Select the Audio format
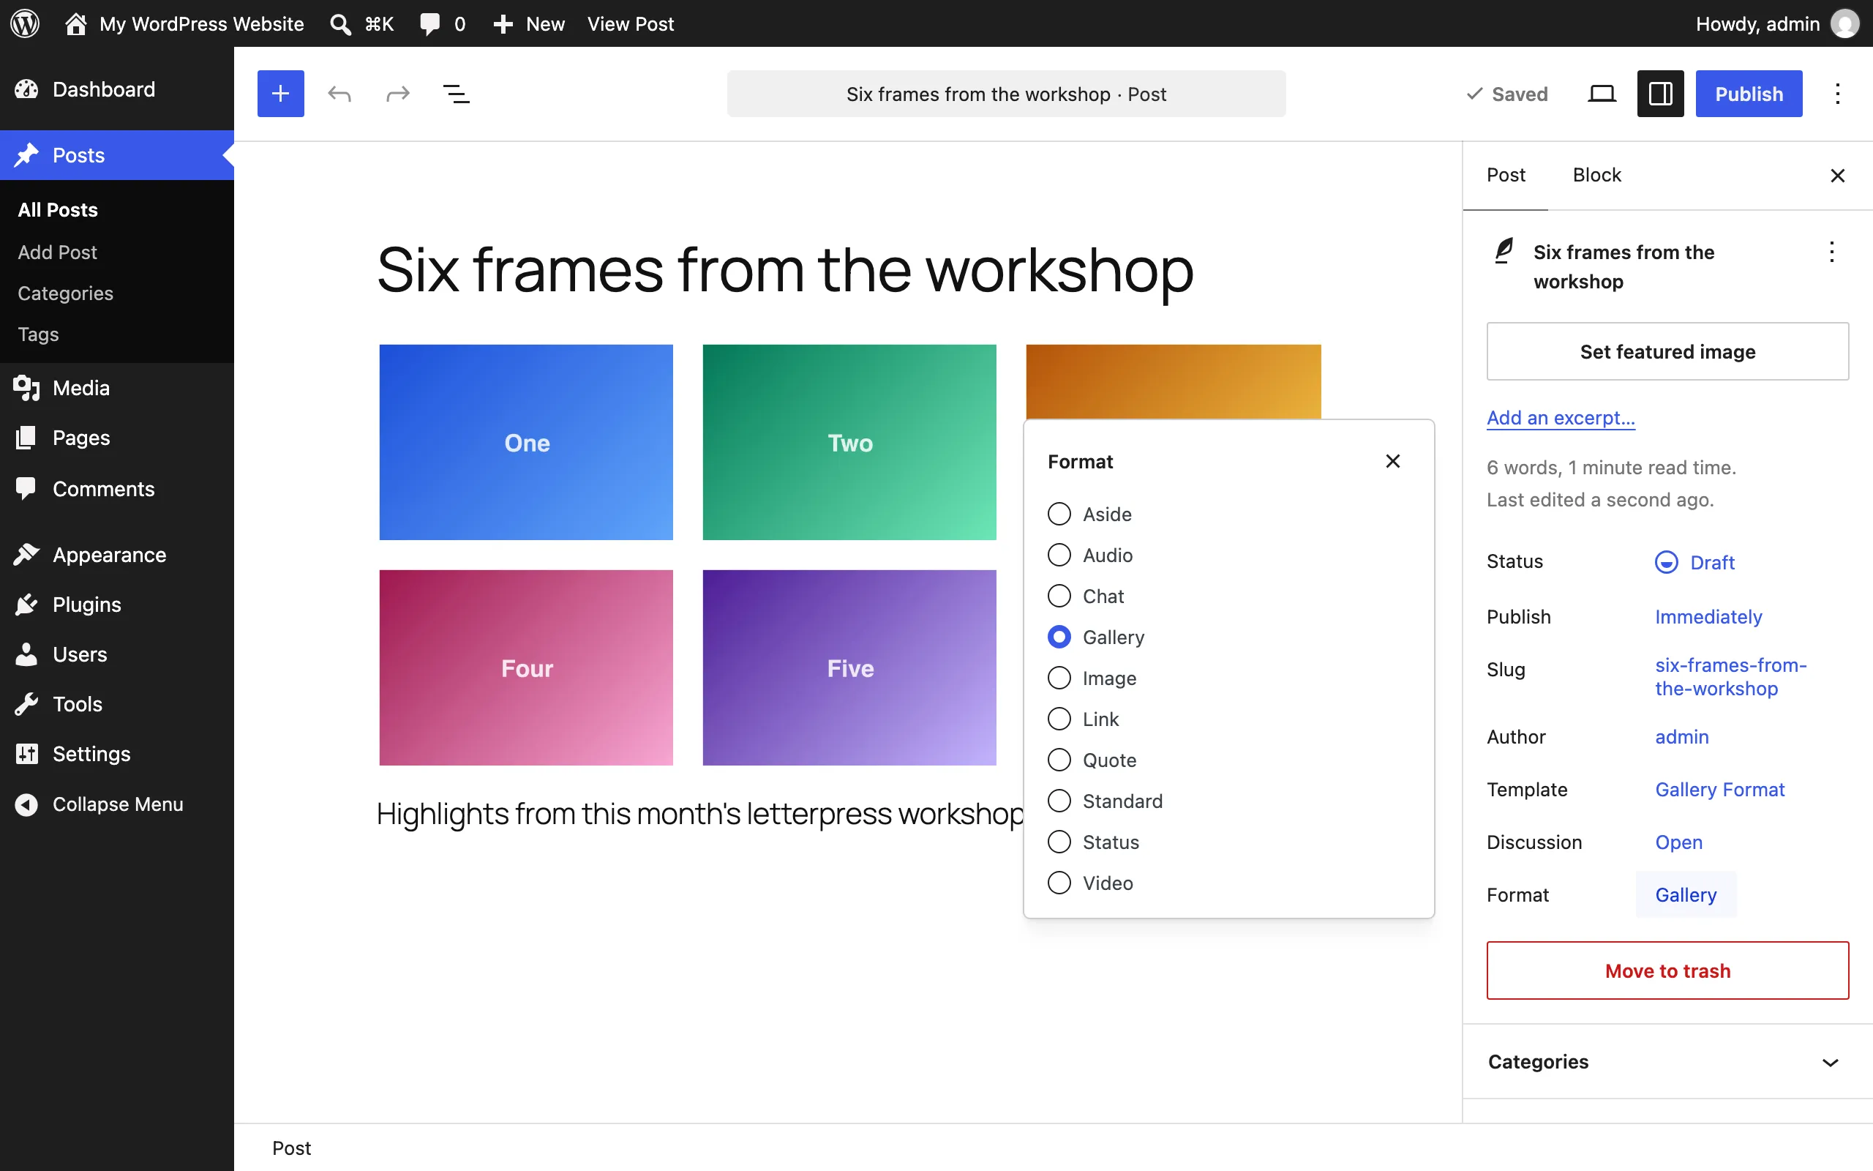Image resolution: width=1873 pixels, height=1171 pixels. click(x=1059, y=555)
